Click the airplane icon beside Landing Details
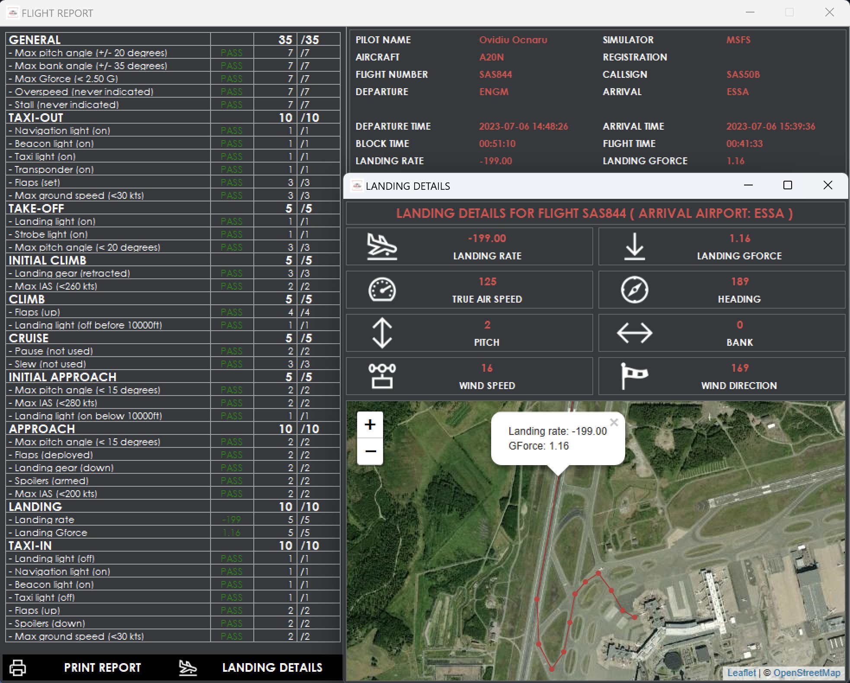 188,667
